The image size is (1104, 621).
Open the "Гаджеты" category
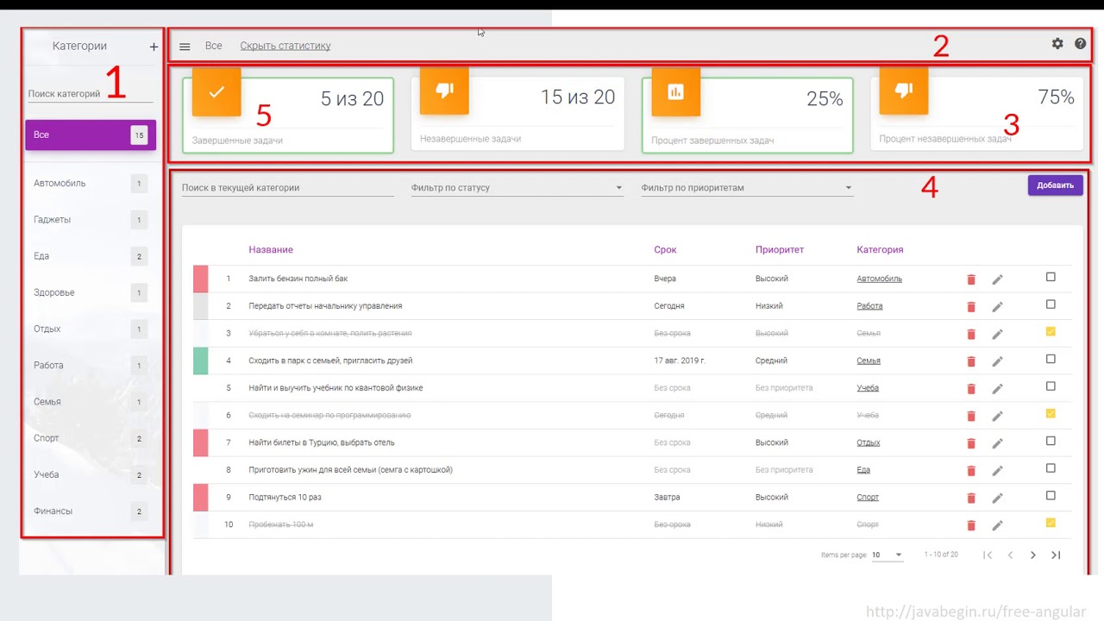[x=91, y=220]
